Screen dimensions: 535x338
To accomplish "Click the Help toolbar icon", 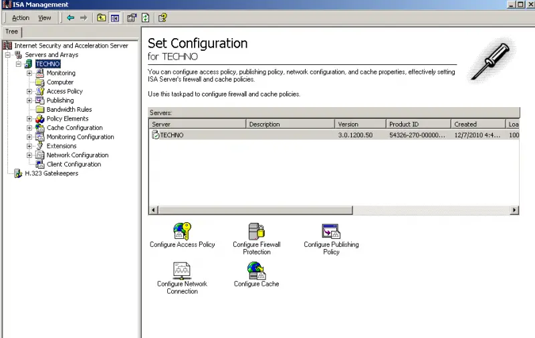I will click(x=163, y=18).
